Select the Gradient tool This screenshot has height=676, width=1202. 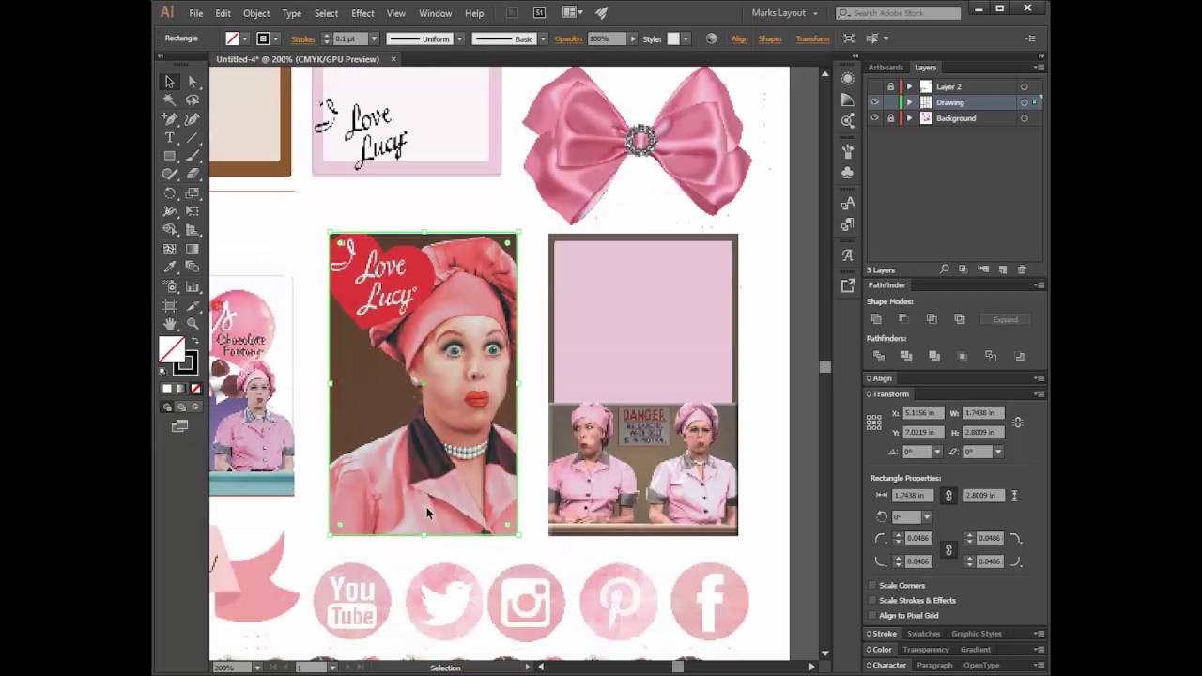193,249
